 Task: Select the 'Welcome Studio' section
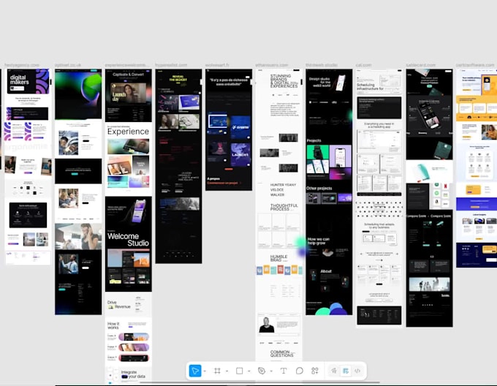129,243
